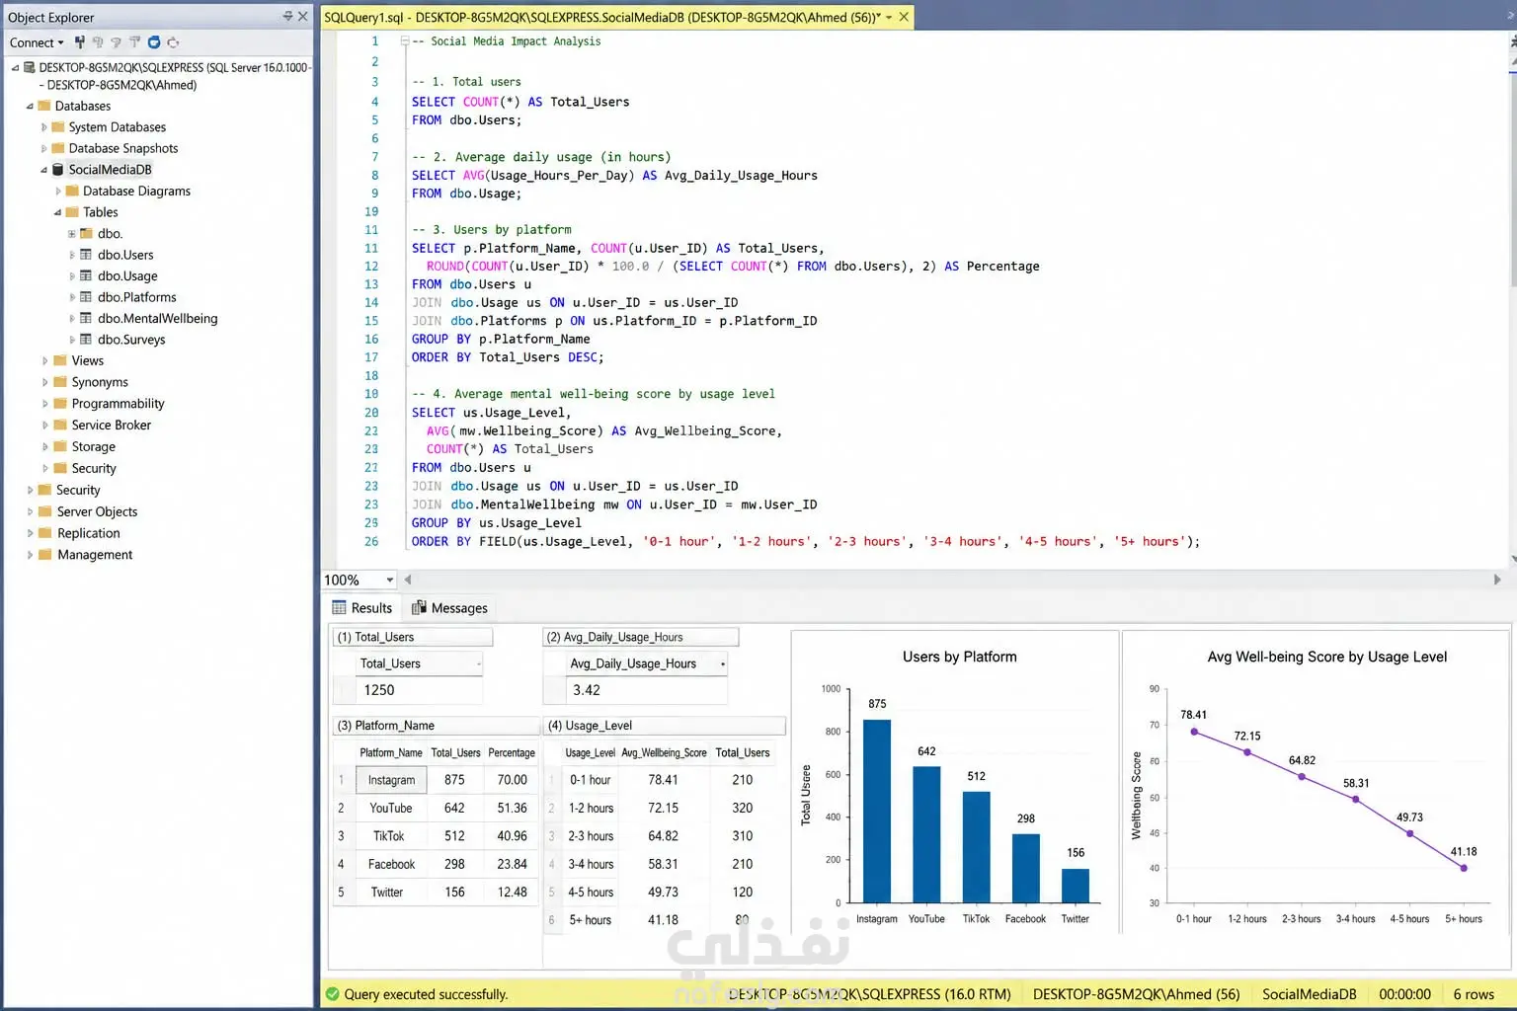Expand the System Databases node
Screen dimensions: 1517x1011
[x=43, y=127]
